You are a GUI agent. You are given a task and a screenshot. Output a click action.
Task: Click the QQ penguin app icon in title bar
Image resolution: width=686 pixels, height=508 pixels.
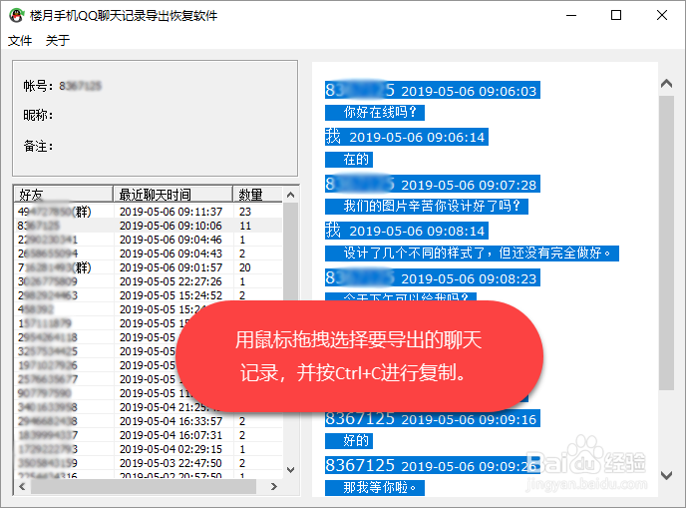pyautogui.click(x=17, y=15)
